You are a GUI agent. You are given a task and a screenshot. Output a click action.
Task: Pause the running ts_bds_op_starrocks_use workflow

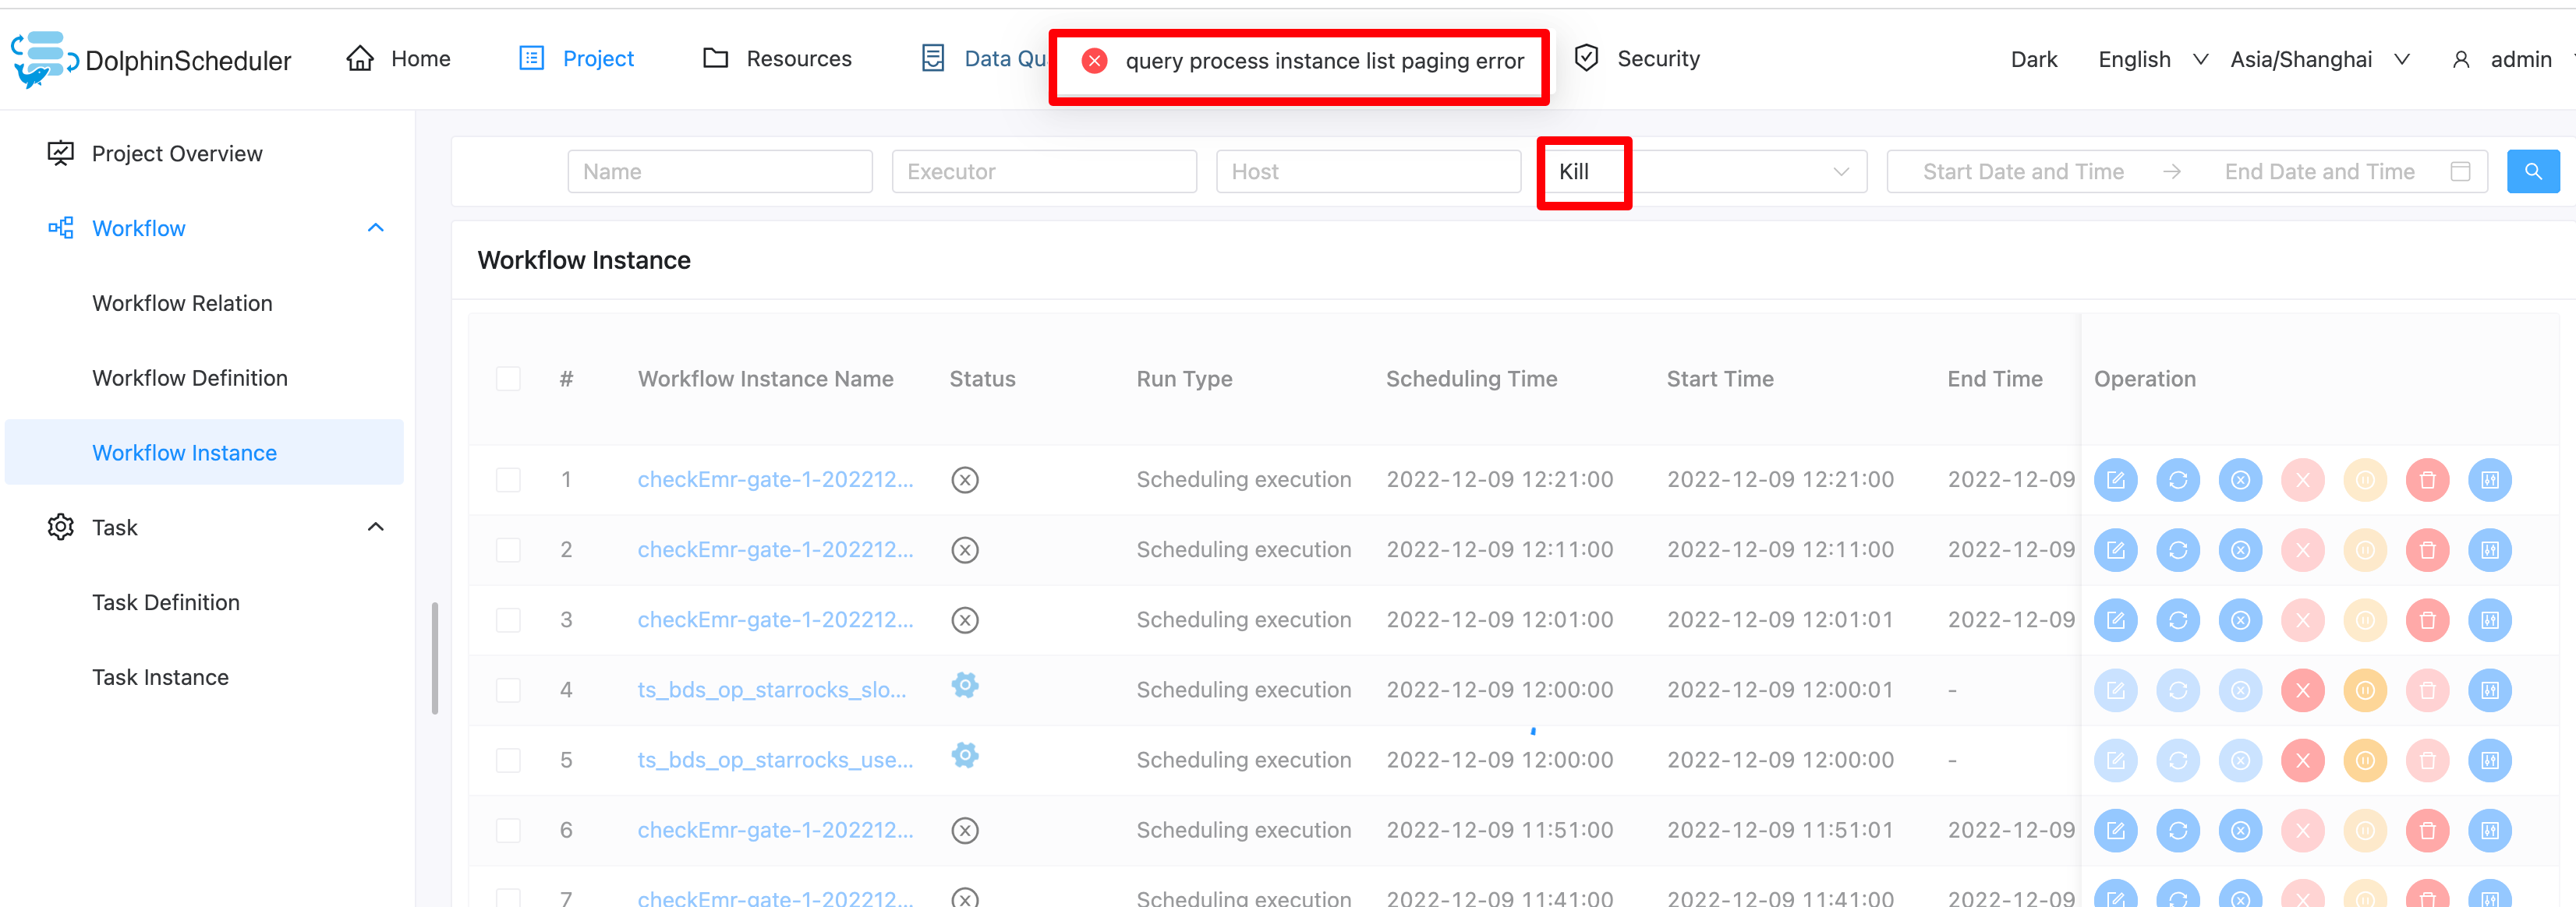click(x=2365, y=759)
